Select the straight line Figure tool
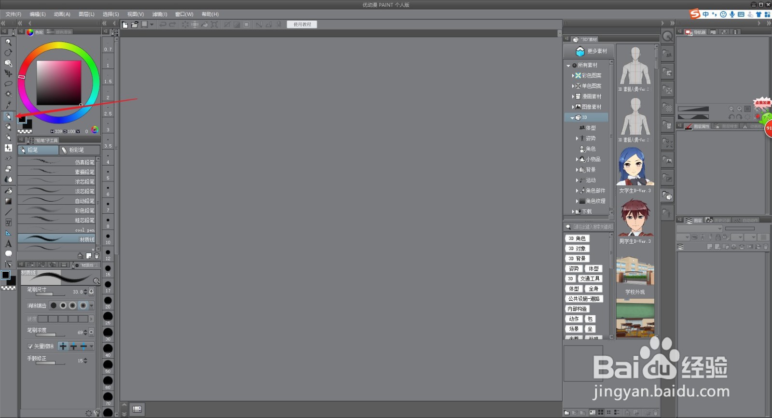The width and height of the screenshot is (772, 418). pyautogui.click(x=8, y=212)
